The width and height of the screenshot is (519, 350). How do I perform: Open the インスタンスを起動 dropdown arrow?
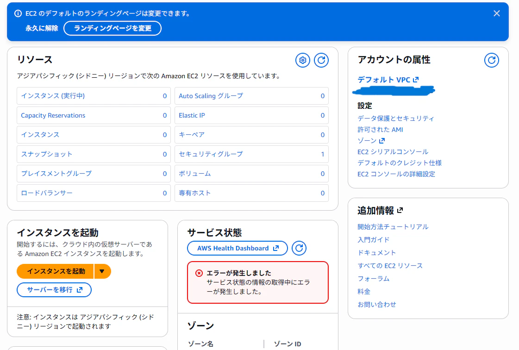click(x=102, y=271)
